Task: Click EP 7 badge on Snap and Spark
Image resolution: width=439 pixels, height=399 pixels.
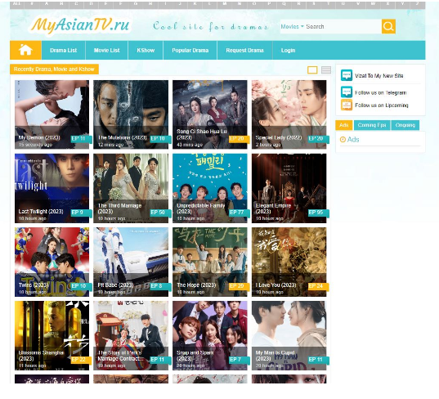Action: point(240,360)
